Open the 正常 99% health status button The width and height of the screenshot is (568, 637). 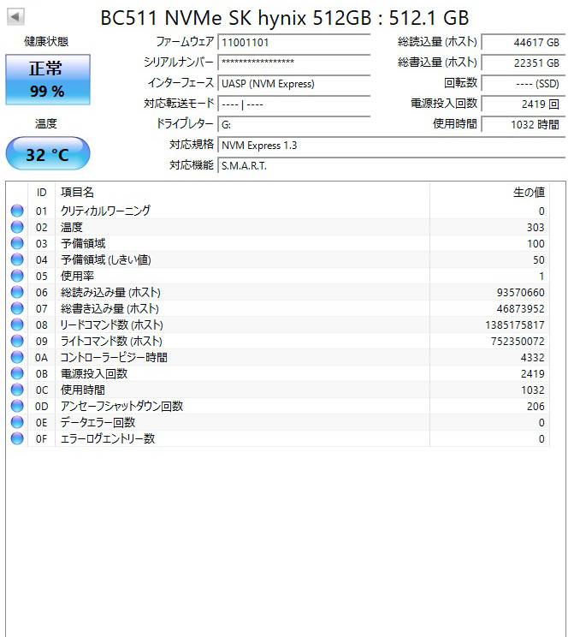(x=47, y=80)
